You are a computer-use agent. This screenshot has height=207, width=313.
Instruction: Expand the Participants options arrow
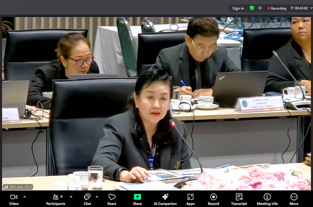[x=71, y=197]
